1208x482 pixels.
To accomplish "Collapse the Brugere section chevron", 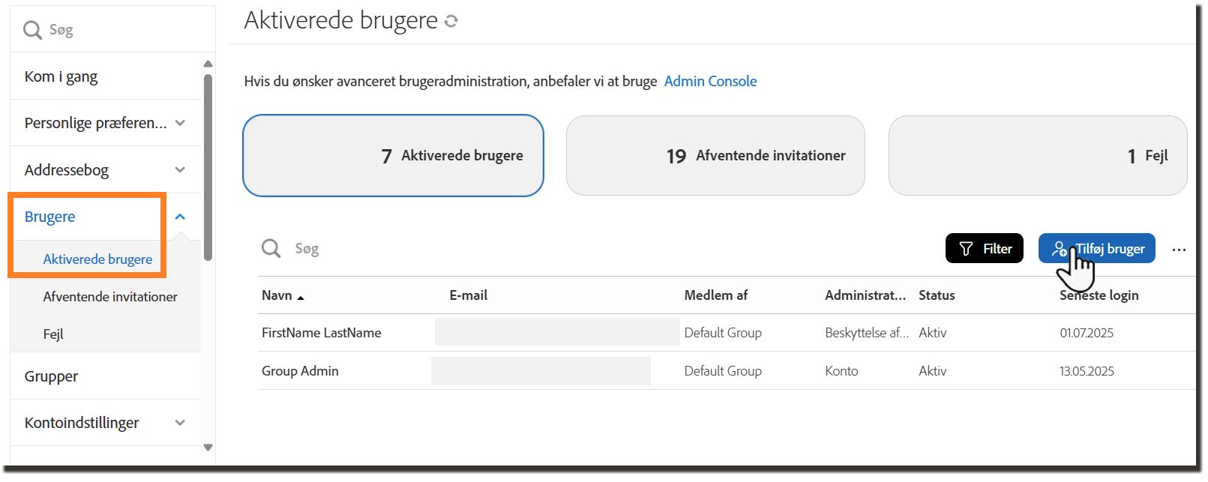I will pos(180,217).
